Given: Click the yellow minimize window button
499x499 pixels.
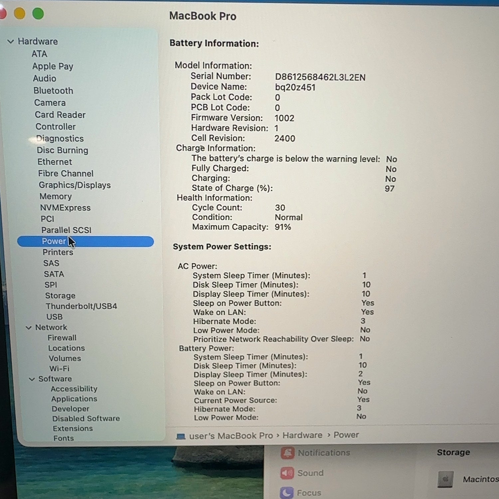Looking at the screenshot, I should click(19, 14).
